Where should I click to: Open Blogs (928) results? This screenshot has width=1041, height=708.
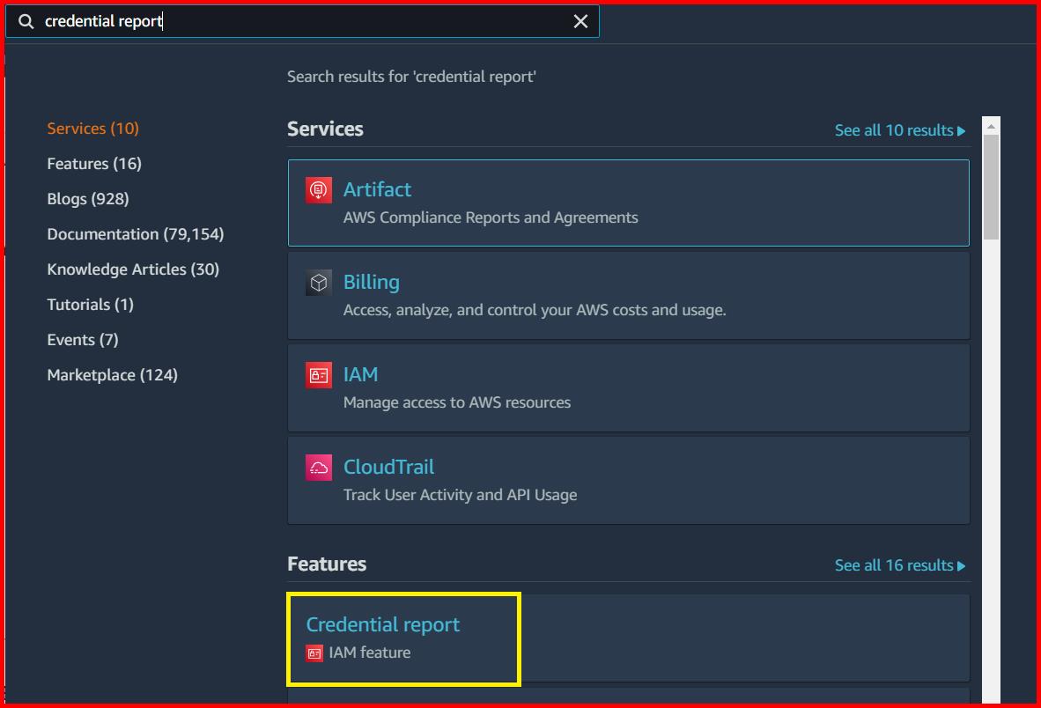(x=88, y=199)
